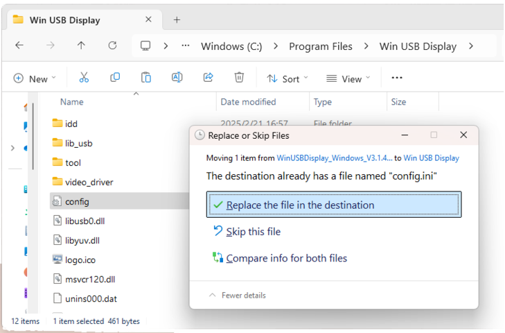Open the Win USB Display destination link
The image size is (505, 333).
(x=431, y=157)
